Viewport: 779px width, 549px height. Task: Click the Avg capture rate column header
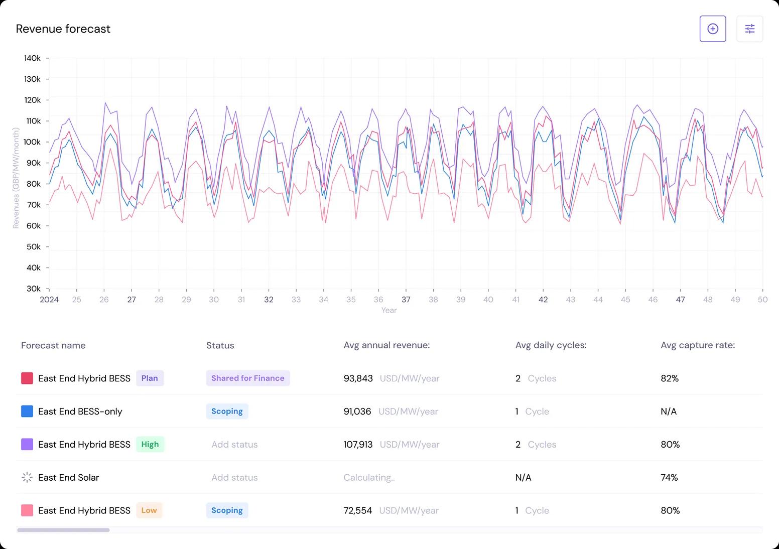tap(698, 345)
